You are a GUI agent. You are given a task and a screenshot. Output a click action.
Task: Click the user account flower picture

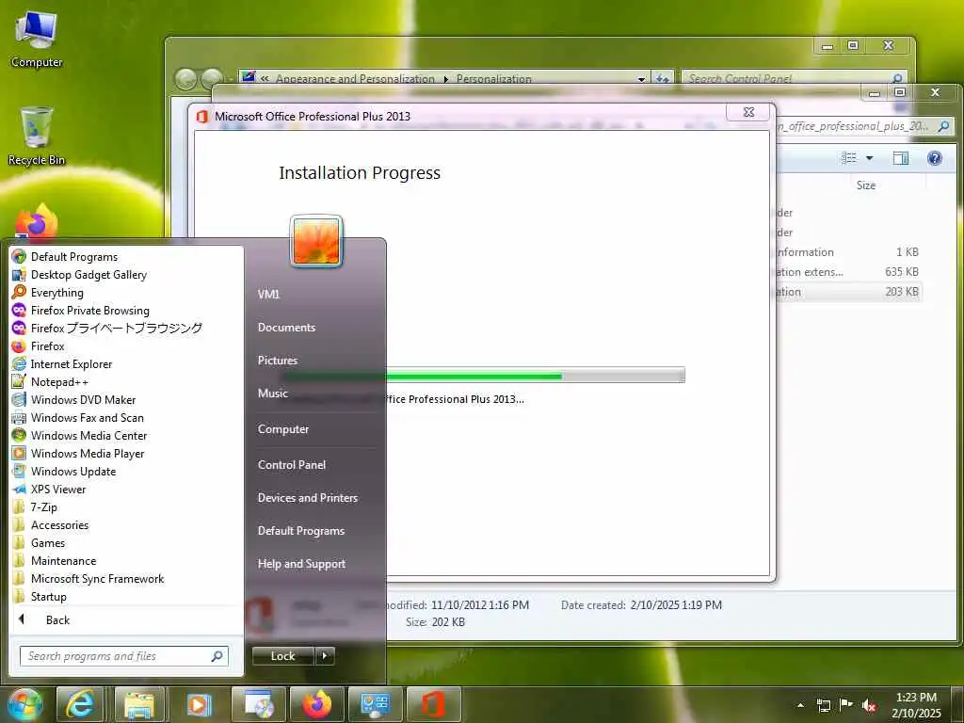(x=316, y=241)
